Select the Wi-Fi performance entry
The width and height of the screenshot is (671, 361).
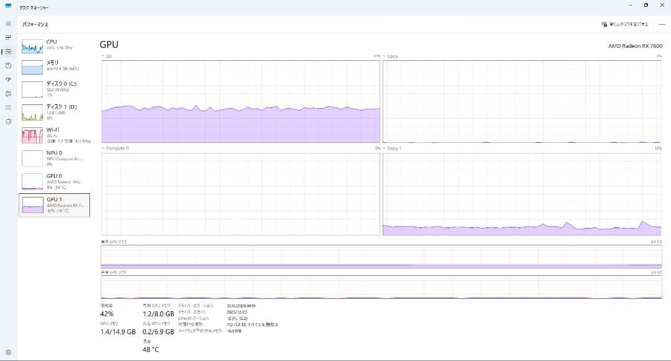pos(53,135)
